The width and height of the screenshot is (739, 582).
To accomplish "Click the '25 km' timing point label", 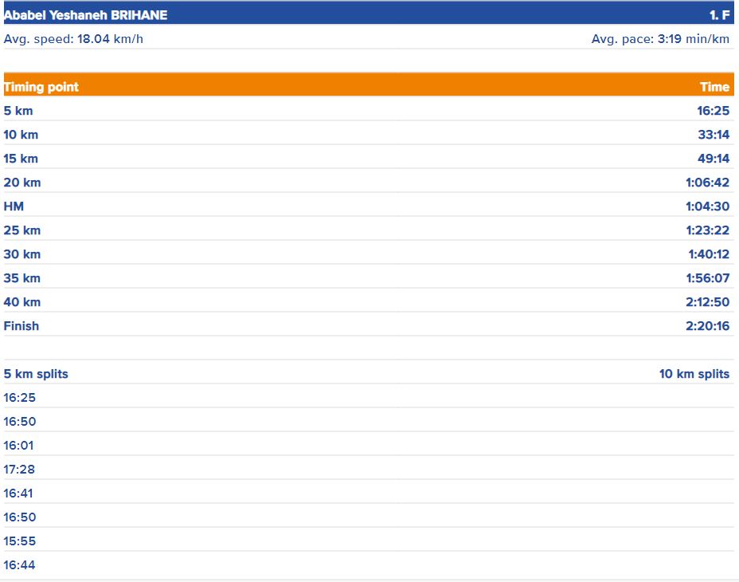I will (22, 230).
